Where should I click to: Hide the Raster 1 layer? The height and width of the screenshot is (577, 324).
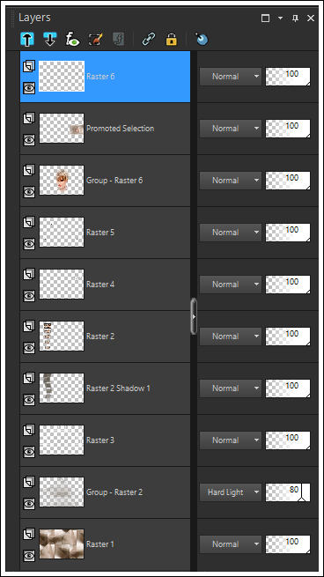pos(29,555)
